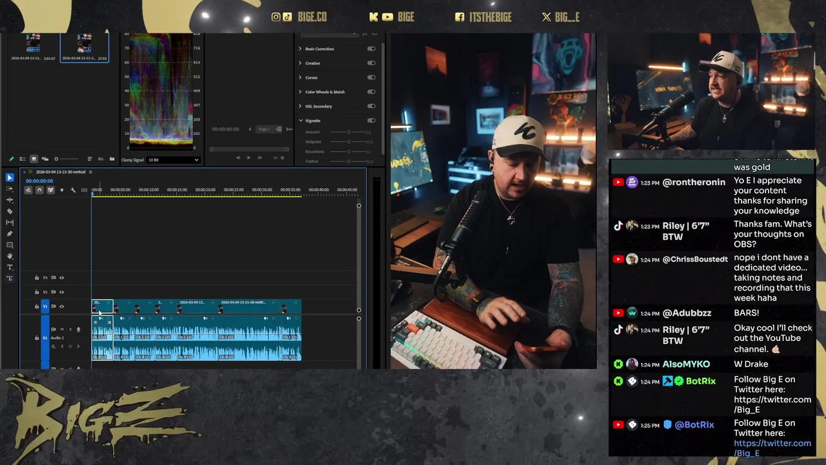Image resolution: width=826 pixels, height=465 pixels.
Task: Select the Track Select Forward tool
Action: 10,189
